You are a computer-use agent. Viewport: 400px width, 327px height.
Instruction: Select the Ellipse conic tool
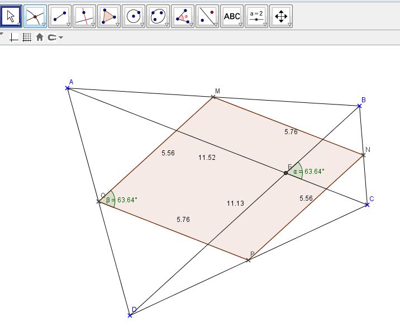158,16
